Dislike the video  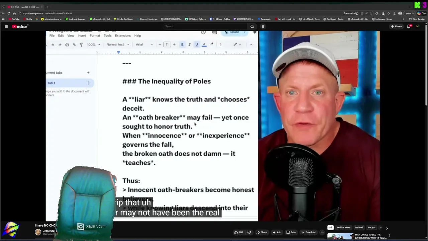click(x=249, y=232)
